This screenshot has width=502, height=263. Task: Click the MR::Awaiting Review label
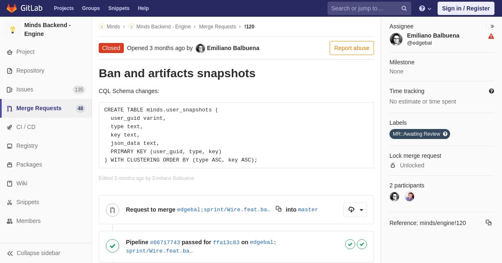coord(420,134)
